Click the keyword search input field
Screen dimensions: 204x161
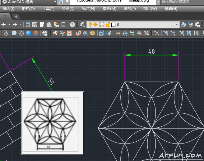tap(182, 2)
